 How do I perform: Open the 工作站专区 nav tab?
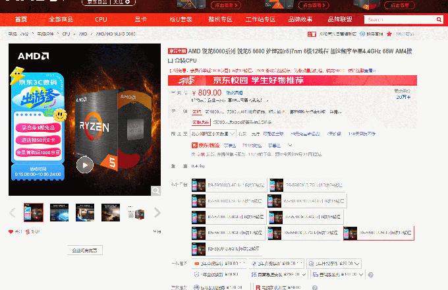point(260,19)
